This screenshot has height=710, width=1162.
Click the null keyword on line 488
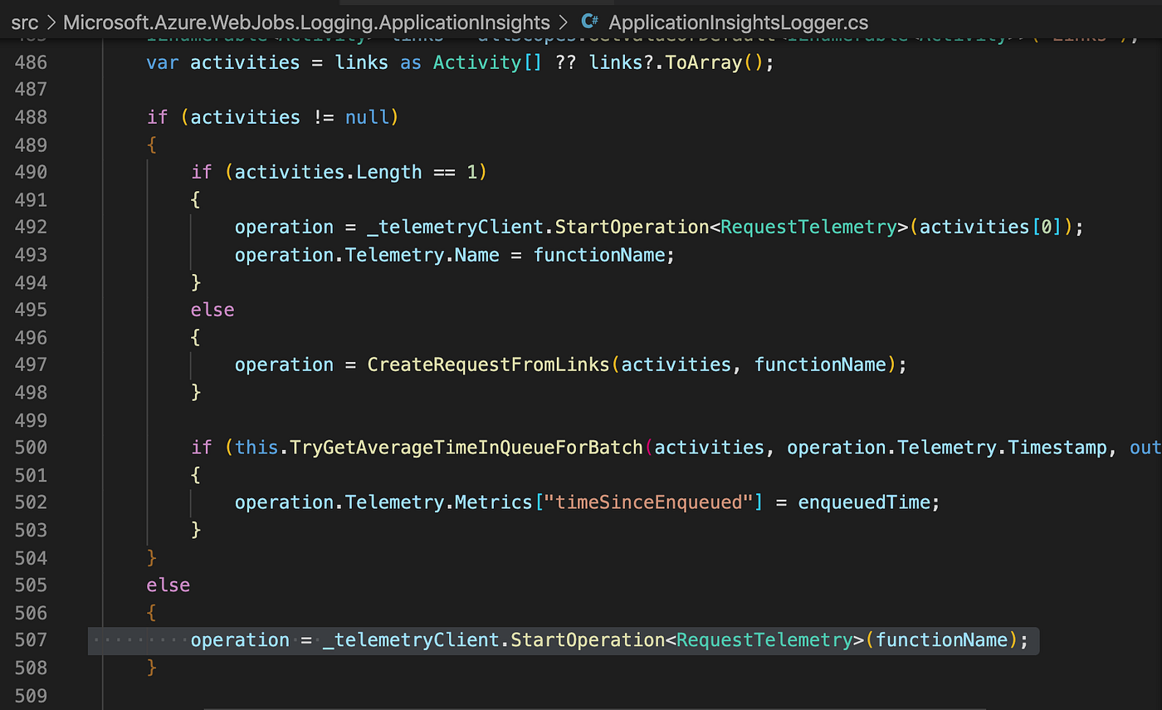point(365,117)
